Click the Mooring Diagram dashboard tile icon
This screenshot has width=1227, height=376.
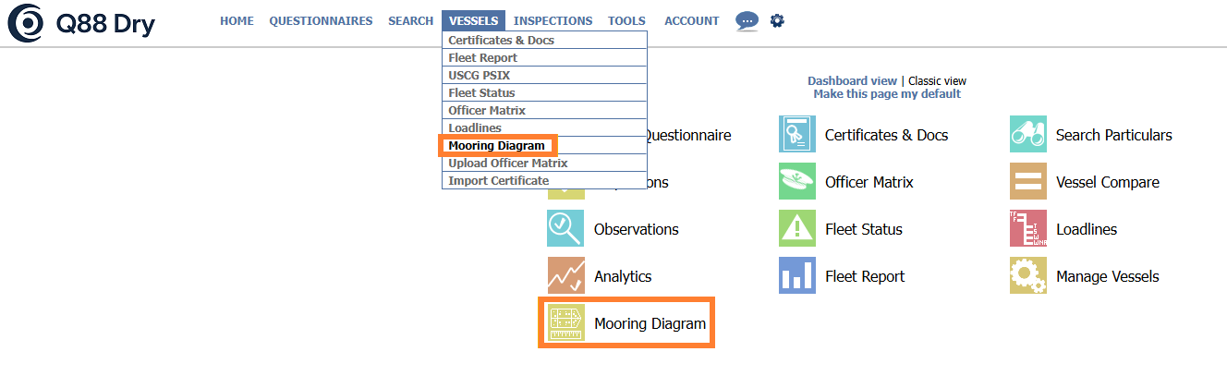565,323
